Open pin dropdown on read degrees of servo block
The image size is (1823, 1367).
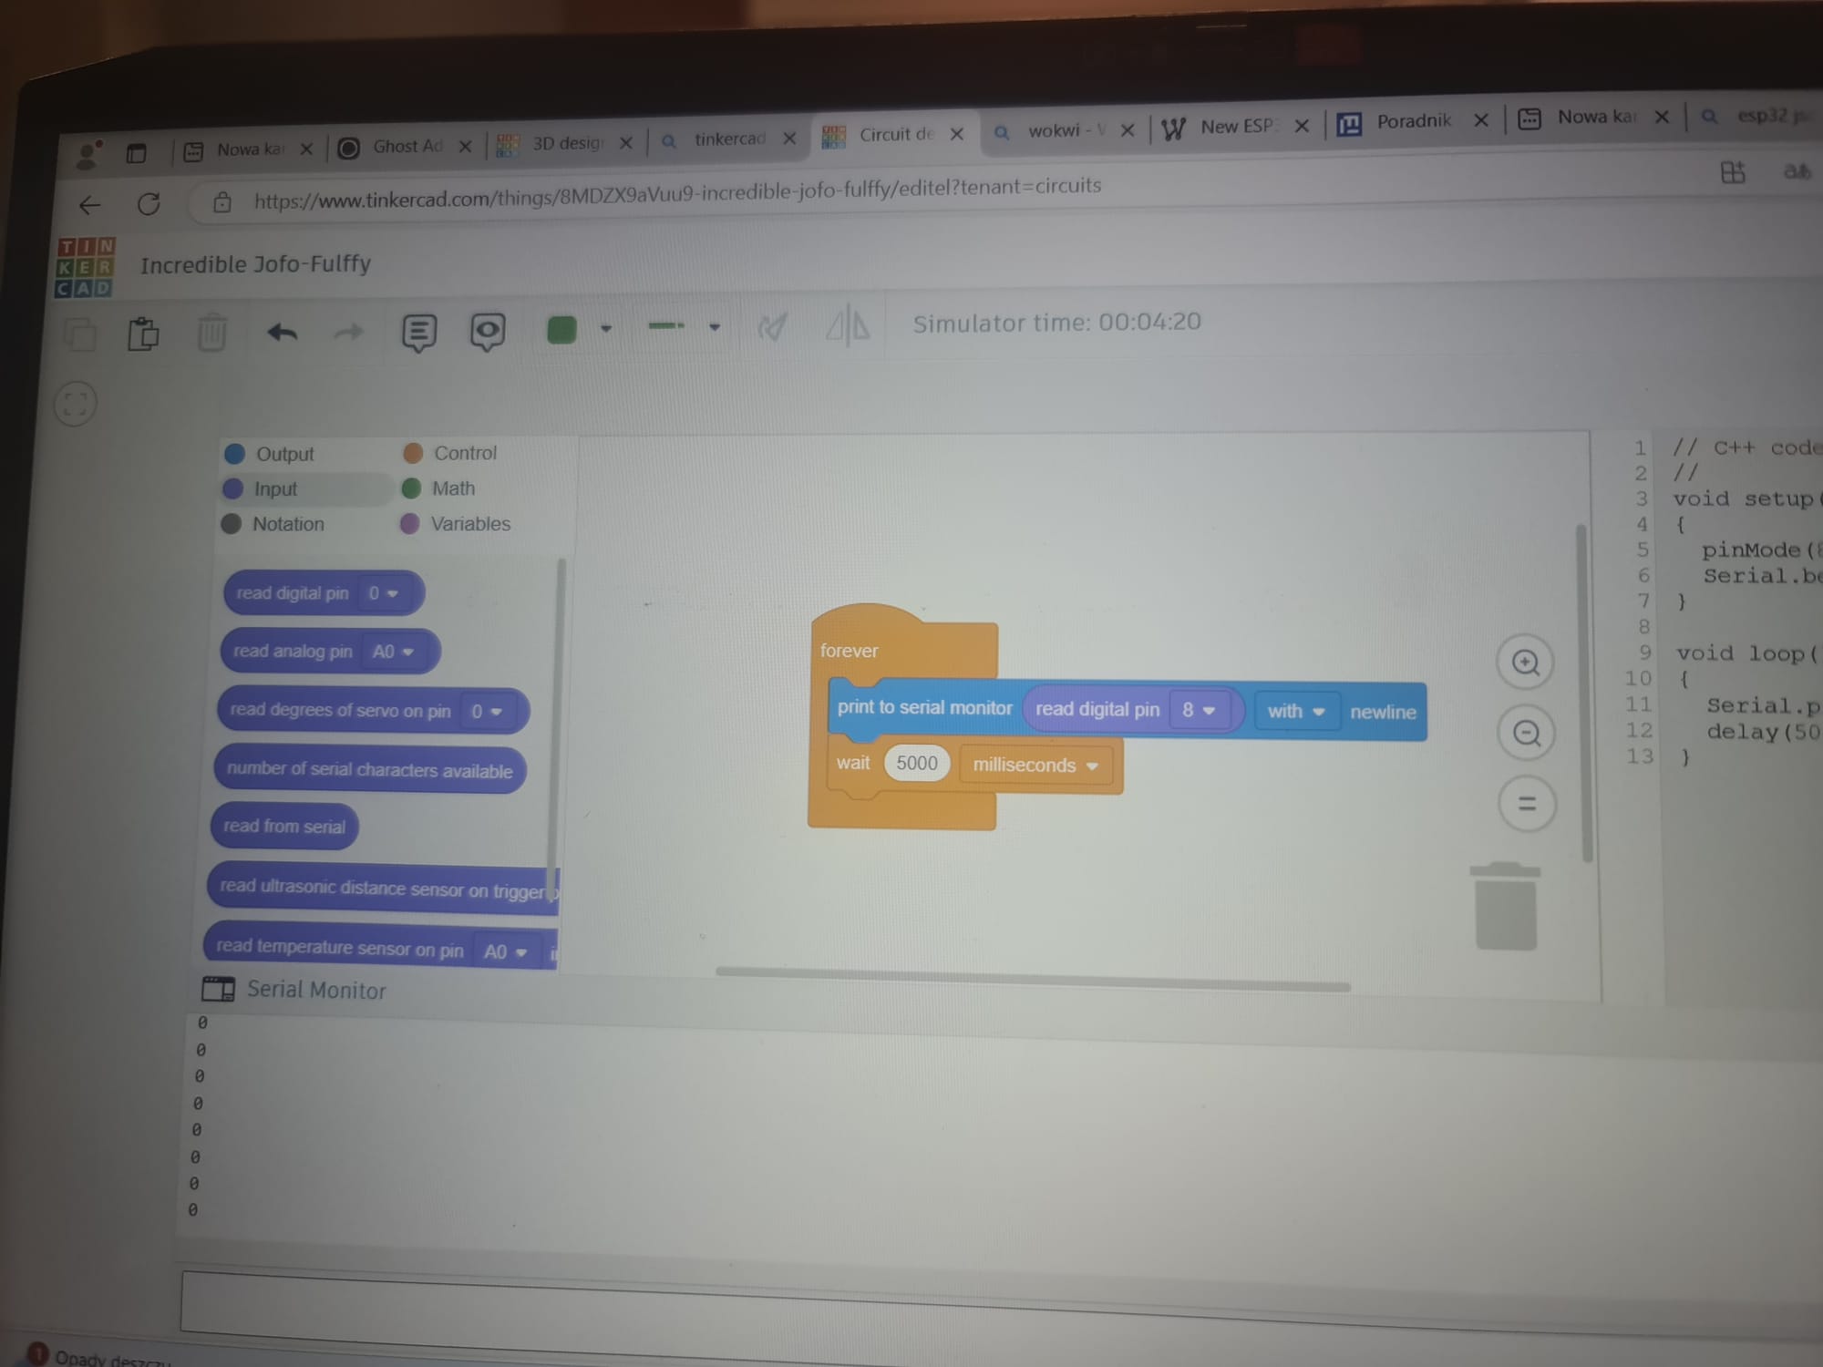(486, 711)
